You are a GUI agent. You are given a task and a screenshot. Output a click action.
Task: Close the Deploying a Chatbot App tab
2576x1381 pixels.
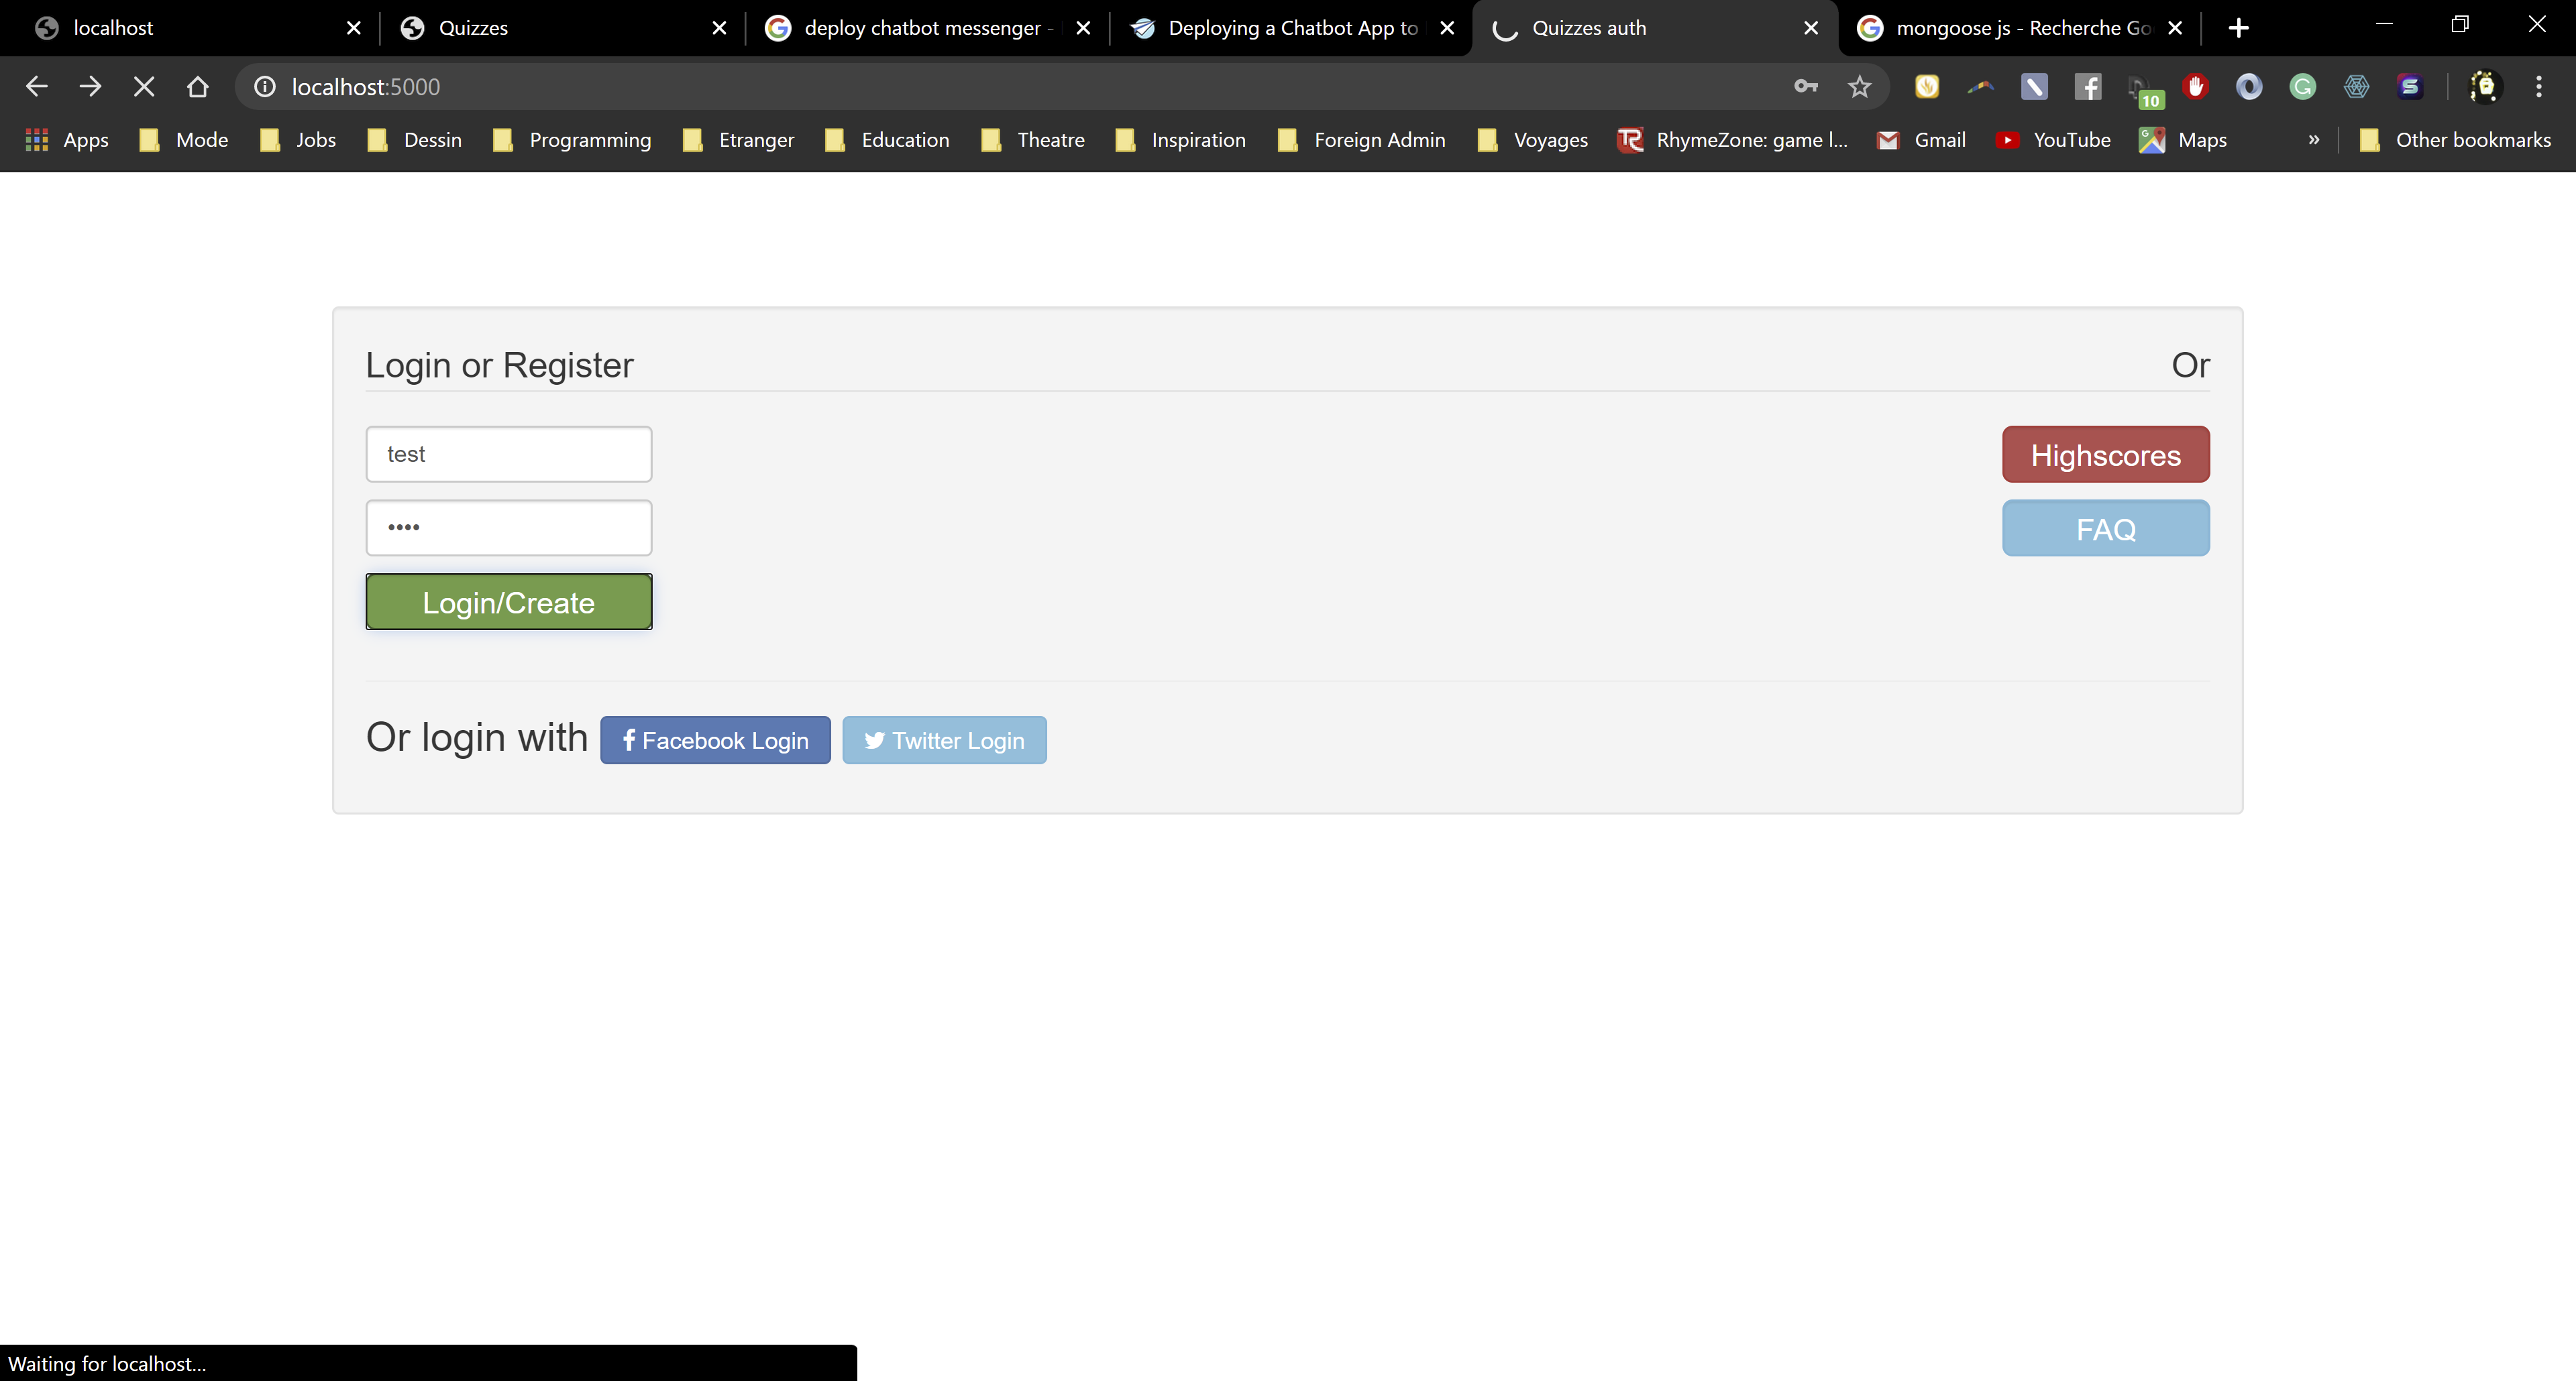(1447, 28)
